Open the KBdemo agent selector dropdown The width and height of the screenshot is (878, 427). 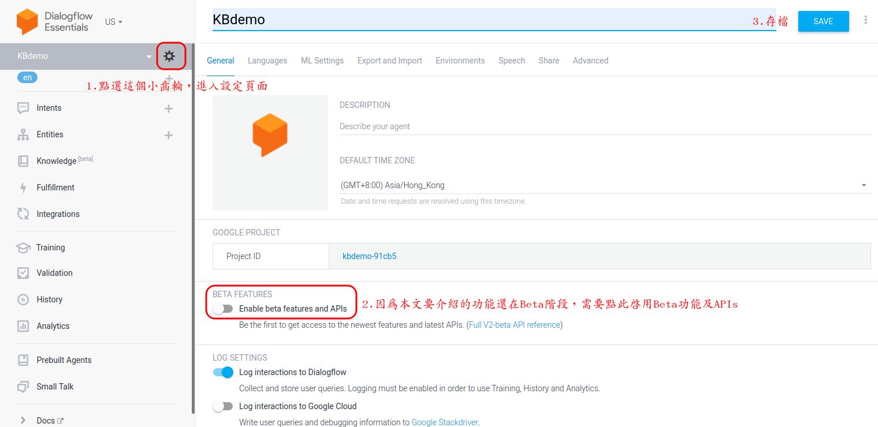149,57
